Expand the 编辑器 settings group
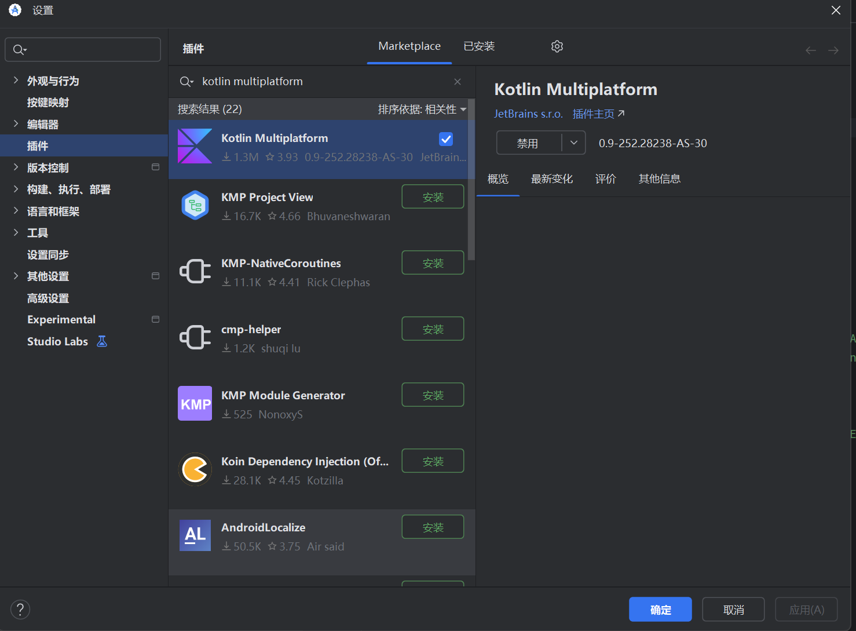856x631 pixels. pyautogui.click(x=16, y=124)
